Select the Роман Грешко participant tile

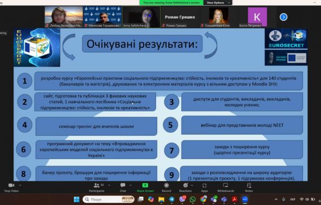pyautogui.click(x=180, y=17)
